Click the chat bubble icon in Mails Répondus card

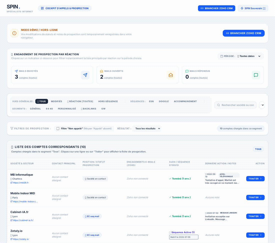256,75
